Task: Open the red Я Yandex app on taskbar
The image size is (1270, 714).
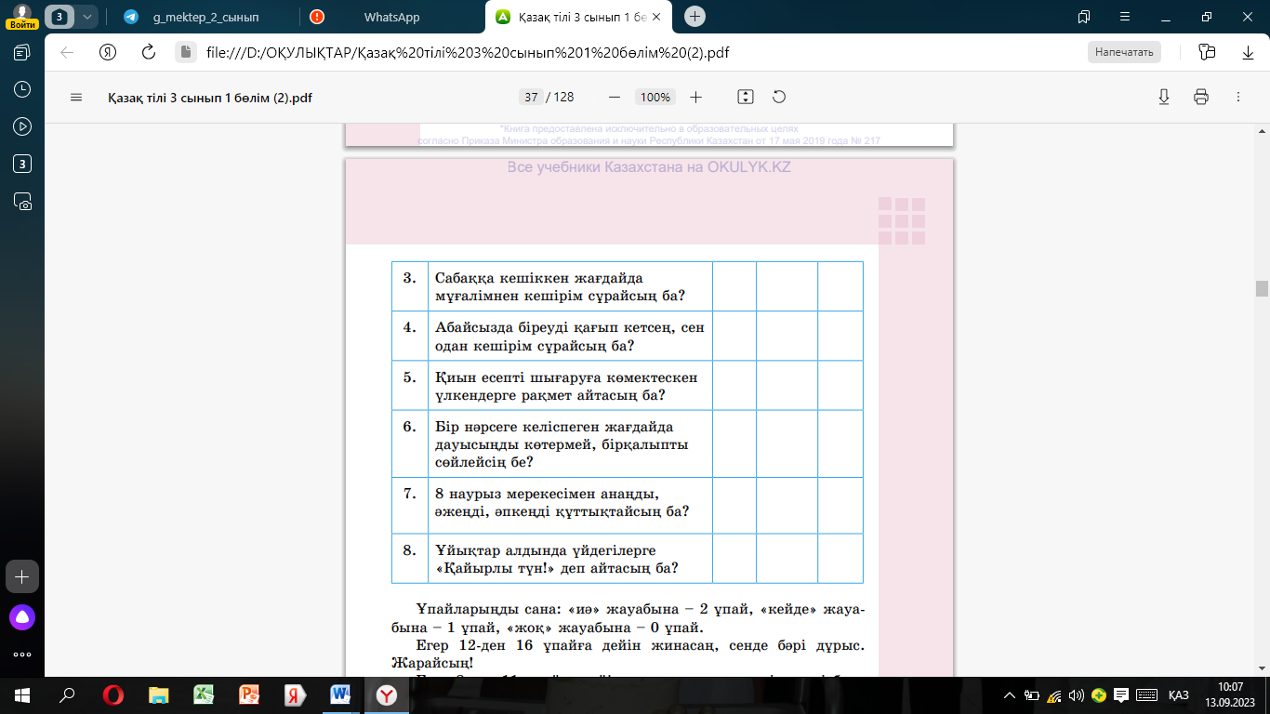Action: 295,695
